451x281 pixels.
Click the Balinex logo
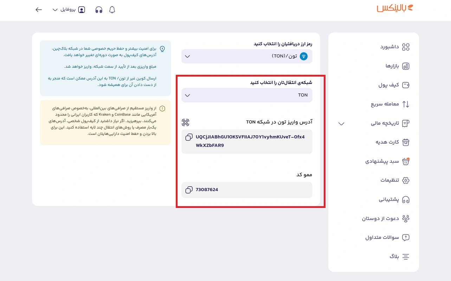[395, 8]
